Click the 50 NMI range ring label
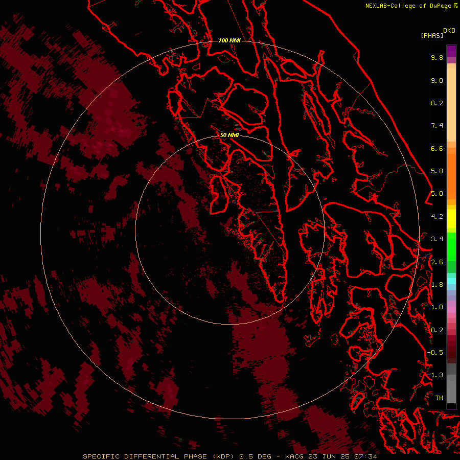 229,135
